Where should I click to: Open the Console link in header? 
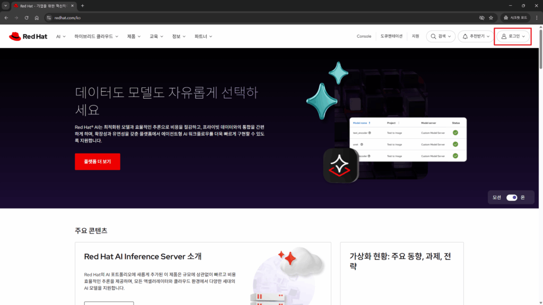[364, 37]
